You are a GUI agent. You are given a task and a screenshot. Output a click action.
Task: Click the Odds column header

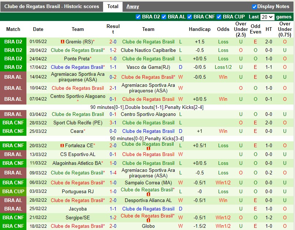pyautogui.click(x=223, y=29)
